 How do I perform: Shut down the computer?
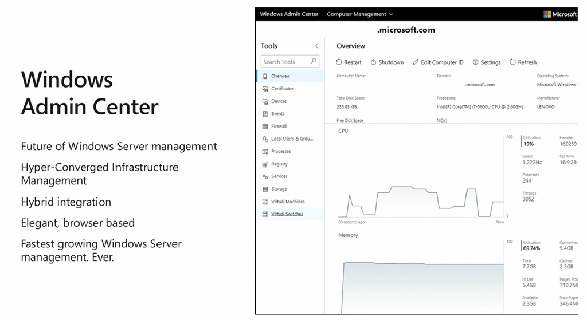(387, 62)
